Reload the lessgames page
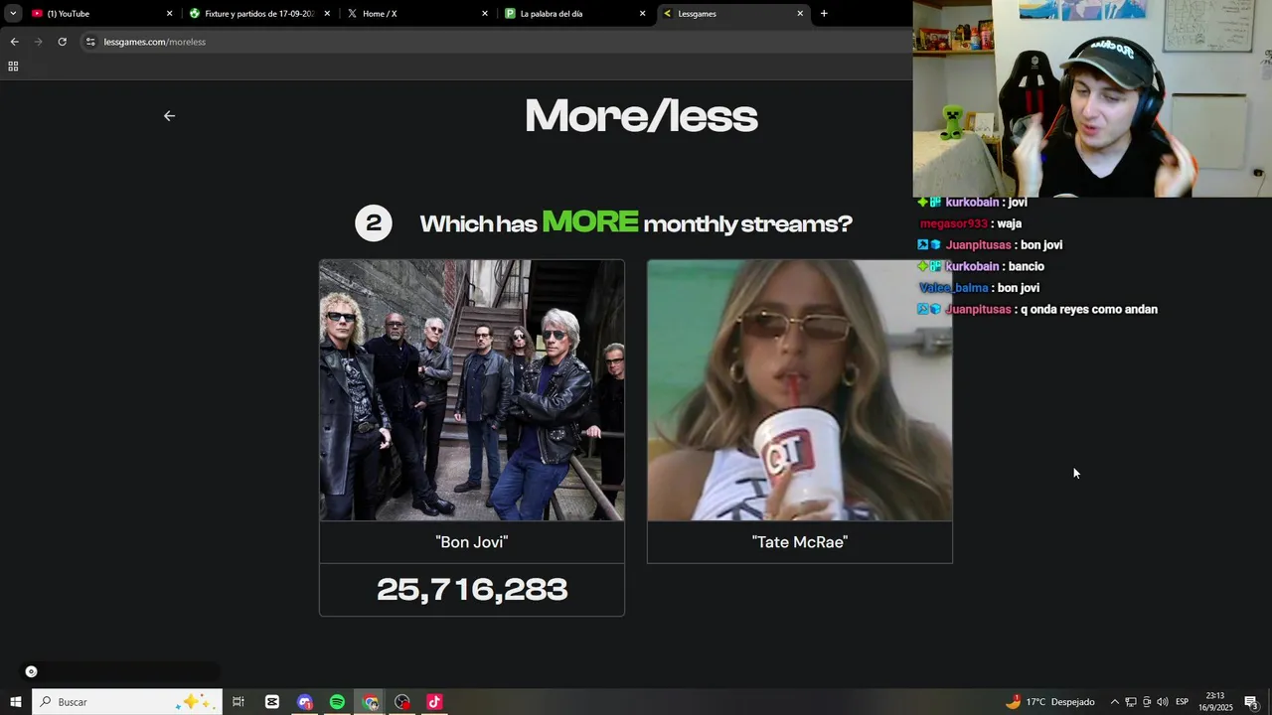This screenshot has width=1272, height=715. coord(62,42)
